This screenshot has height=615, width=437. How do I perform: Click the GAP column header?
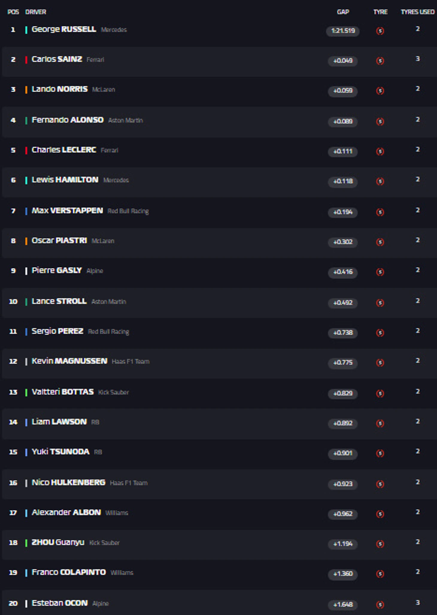343,12
